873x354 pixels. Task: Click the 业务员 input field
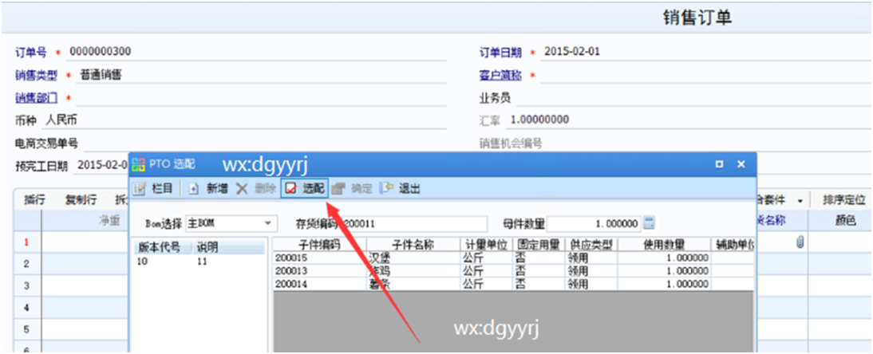tap(693, 98)
